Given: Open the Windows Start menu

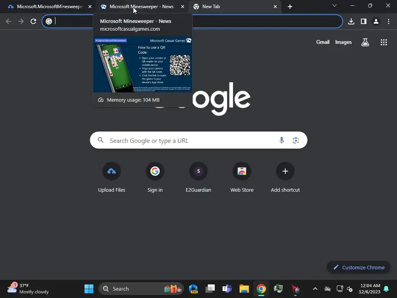Looking at the screenshot, I should (89, 289).
